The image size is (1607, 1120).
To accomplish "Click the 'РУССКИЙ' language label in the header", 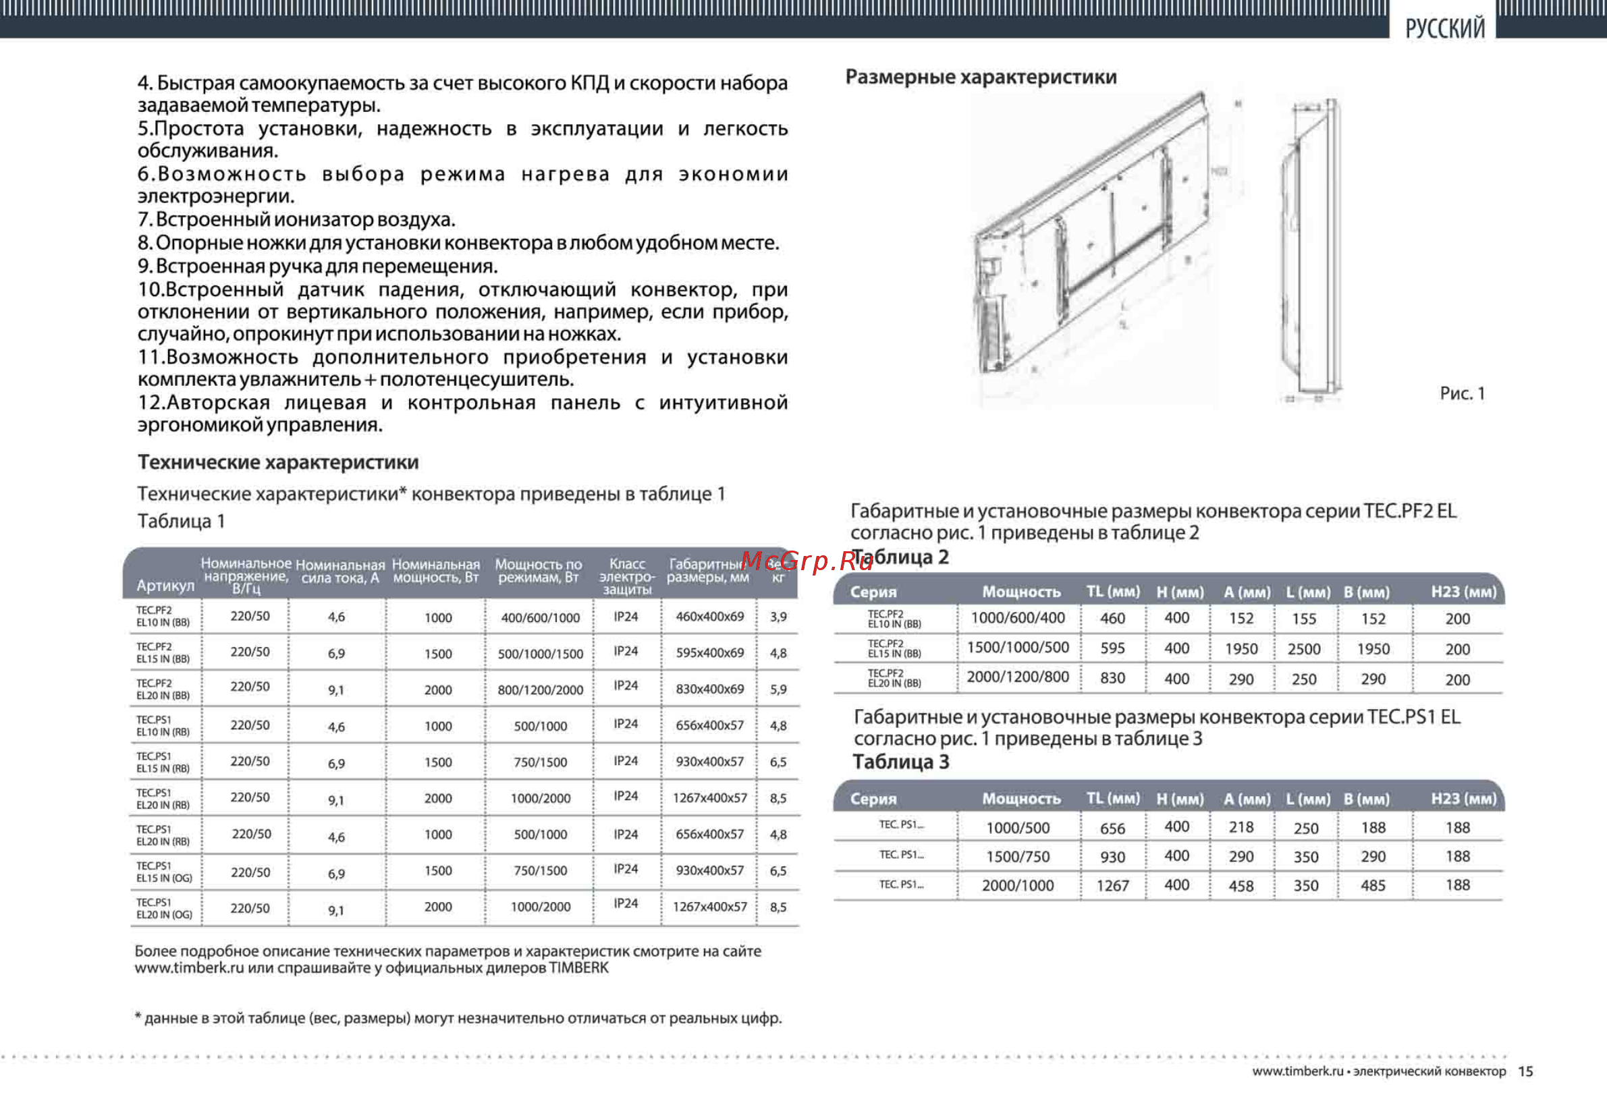I will point(1444,29).
